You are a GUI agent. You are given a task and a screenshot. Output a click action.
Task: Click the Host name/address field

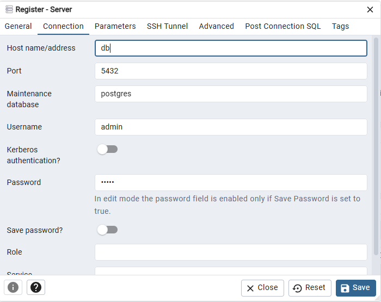(x=231, y=48)
